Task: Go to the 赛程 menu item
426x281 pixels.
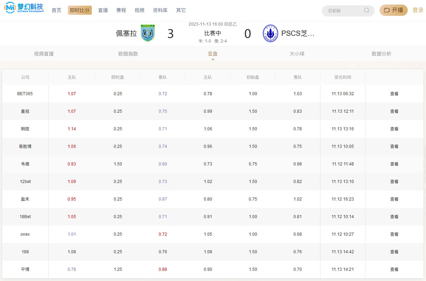Action: pos(121,11)
